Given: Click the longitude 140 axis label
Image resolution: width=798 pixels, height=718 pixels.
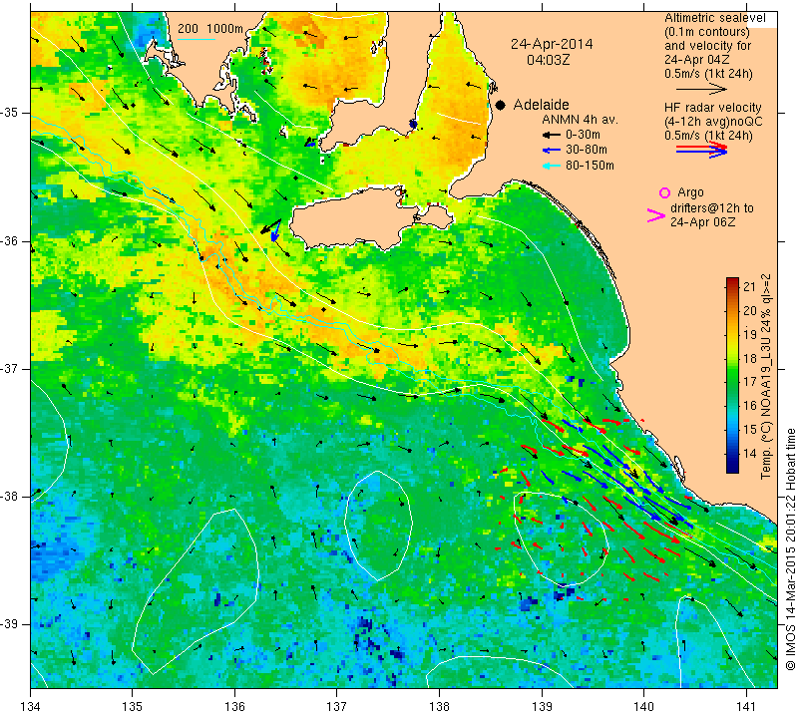Looking at the screenshot, I should pyautogui.click(x=643, y=706).
